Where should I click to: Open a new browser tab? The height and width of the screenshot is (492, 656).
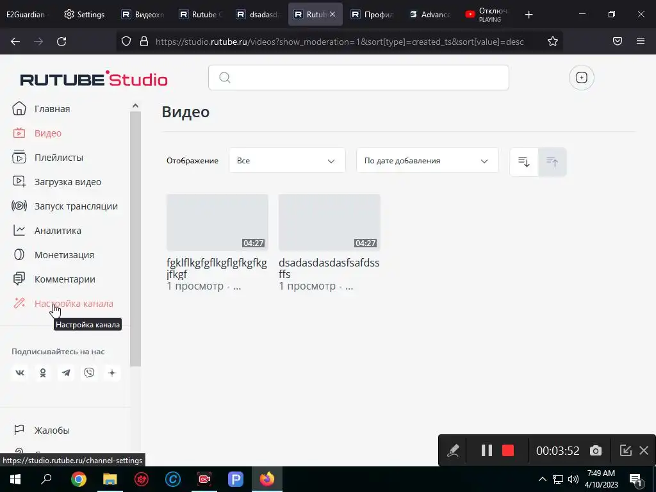coord(529,15)
